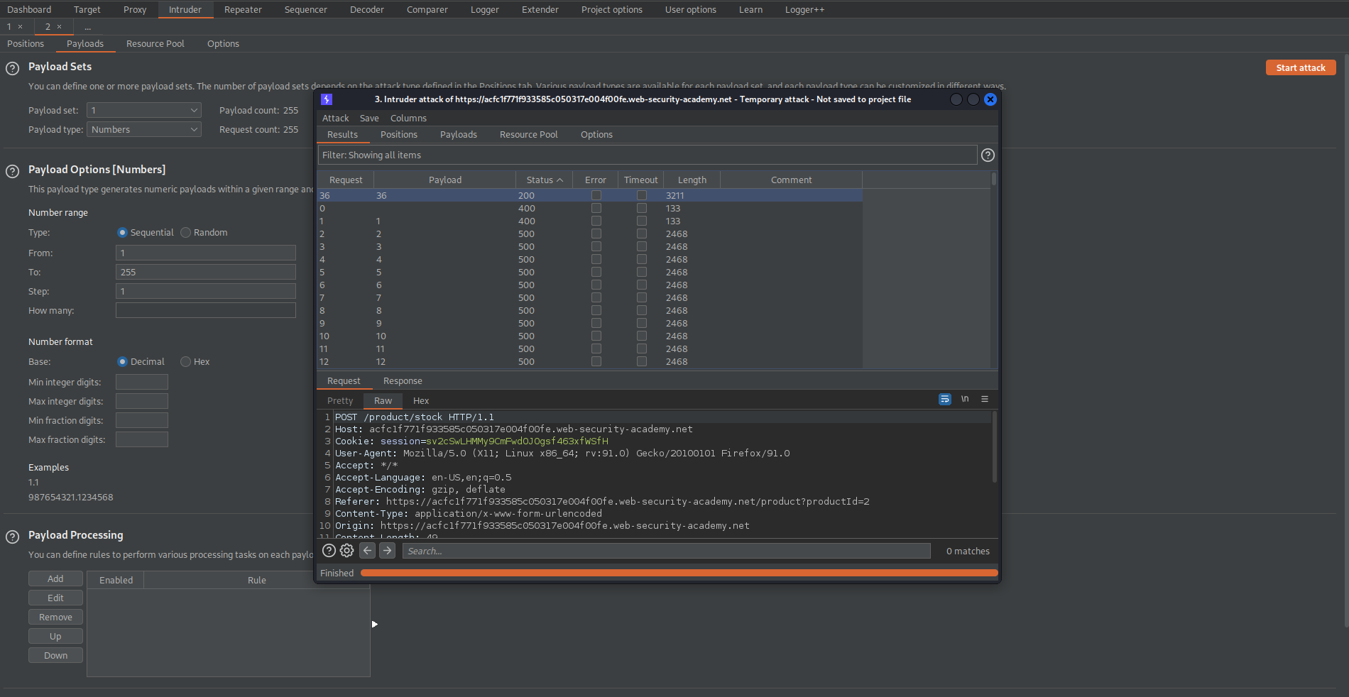Screen dimensions: 1349x697
Task: Toggle Error checkbox for request 36
Action: (x=596, y=195)
